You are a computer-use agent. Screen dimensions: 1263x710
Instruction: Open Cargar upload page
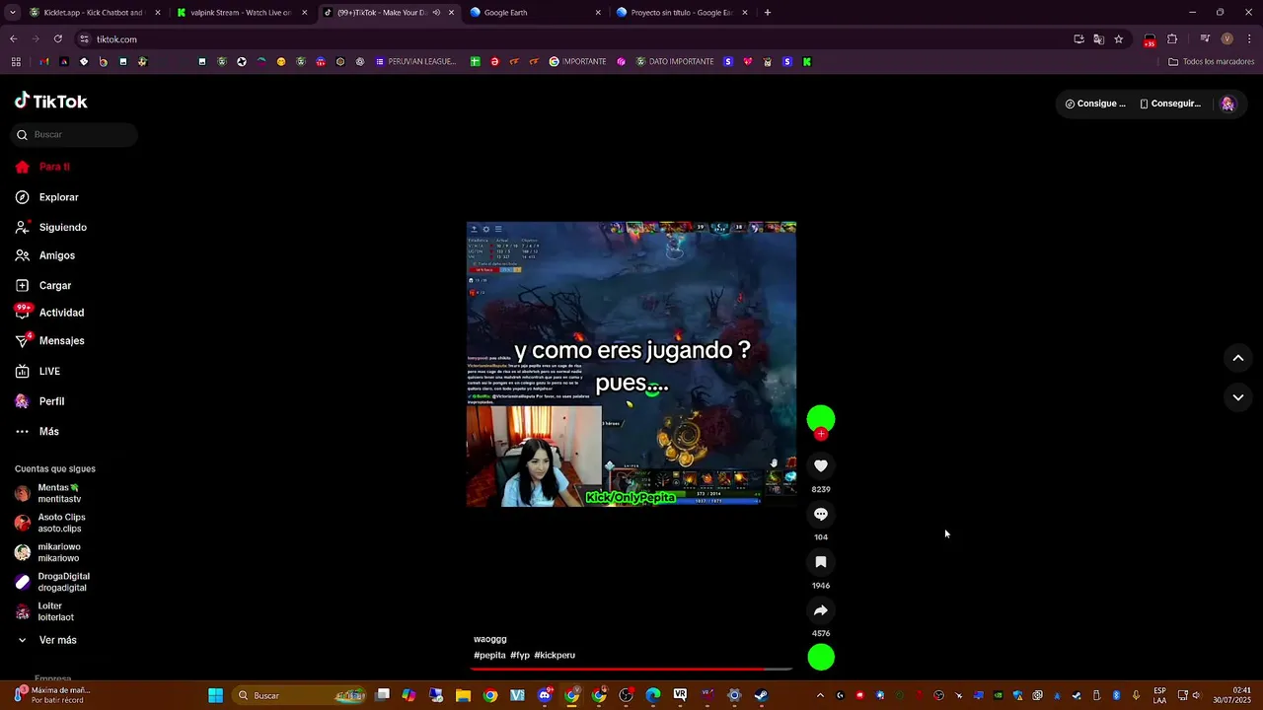[43, 285]
